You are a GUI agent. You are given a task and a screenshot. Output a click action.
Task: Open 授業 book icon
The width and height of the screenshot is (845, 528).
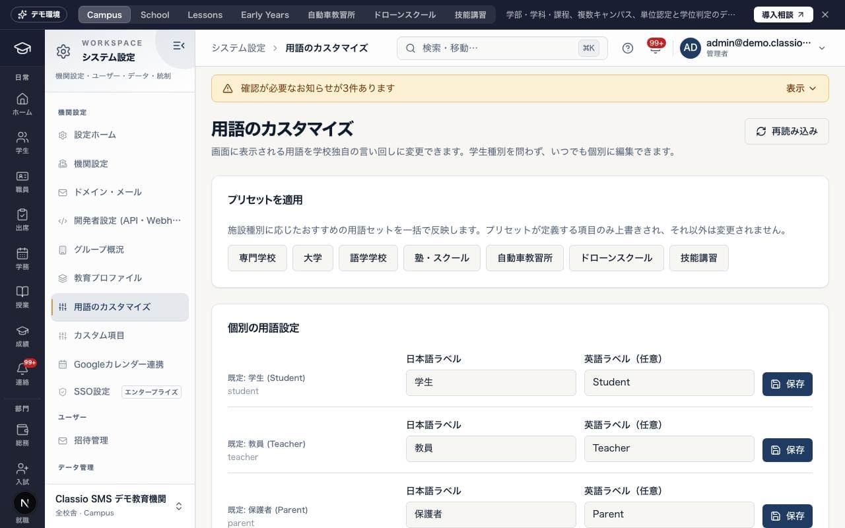click(22, 297)
